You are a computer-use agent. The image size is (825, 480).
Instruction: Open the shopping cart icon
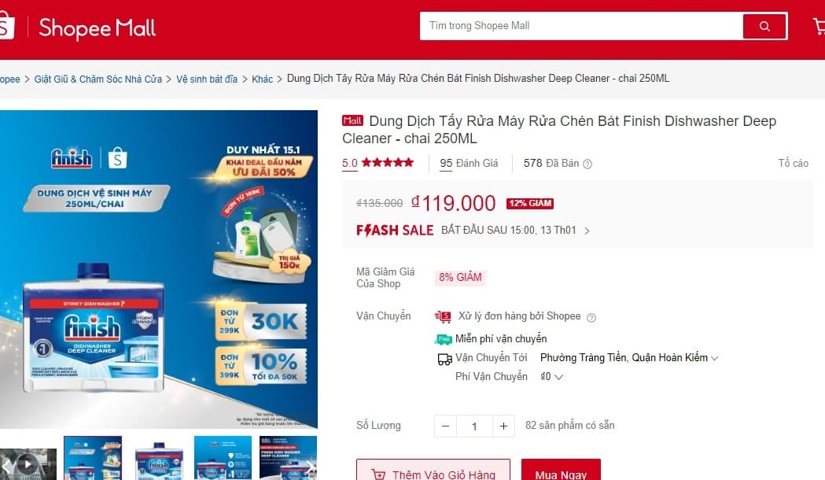(x=819, y=26)
